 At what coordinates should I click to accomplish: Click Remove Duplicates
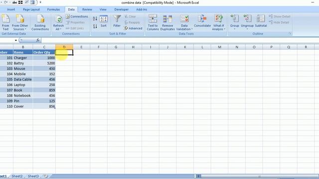click(x=167, y=22)
